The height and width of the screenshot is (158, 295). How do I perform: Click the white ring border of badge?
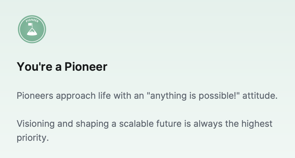tap(32, 29)
